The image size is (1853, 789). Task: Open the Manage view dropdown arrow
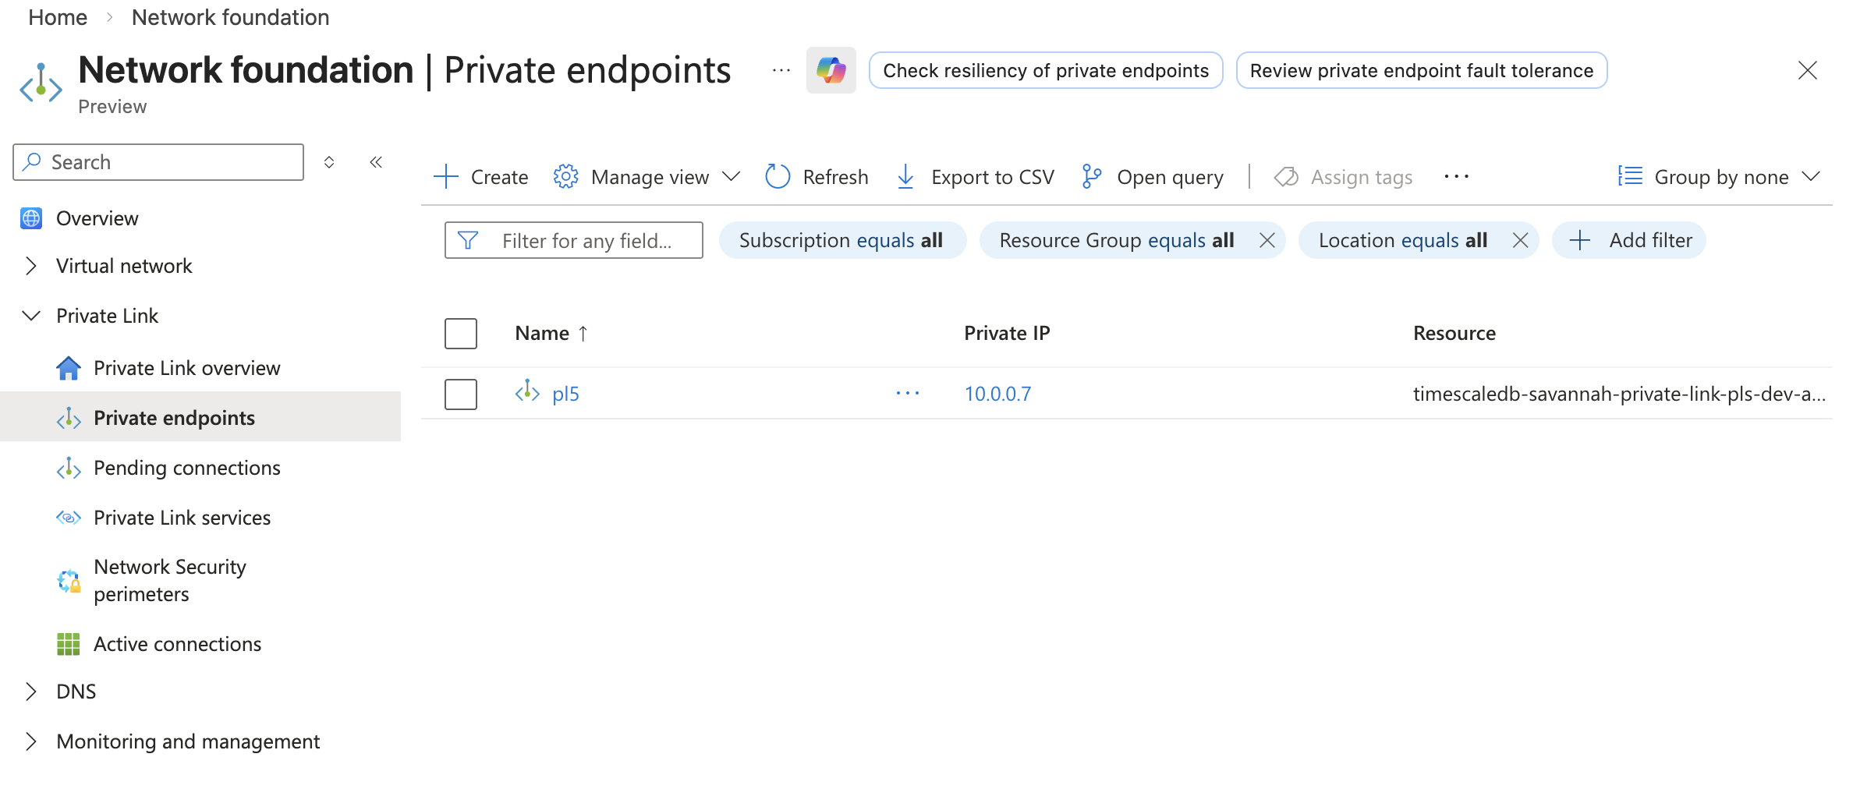click(x=732, y=176)
